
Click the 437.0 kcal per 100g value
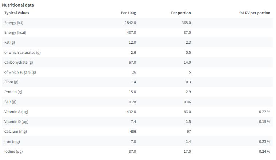(x=131, y=33)
